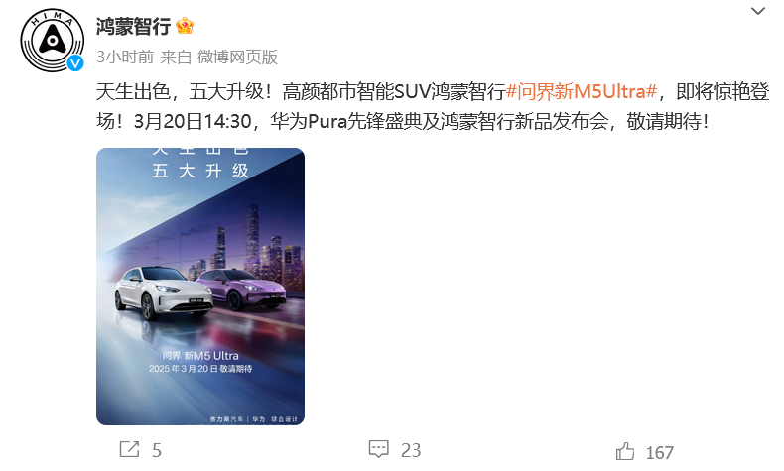The height and width of the screenshot is (471, 784).
Task: Like the post with thumbs-up icon
Action: [625, 452]
